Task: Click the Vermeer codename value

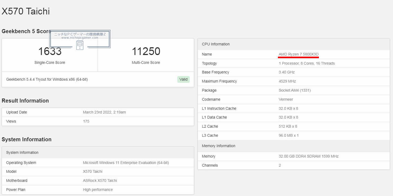Action: coord(286,99)
